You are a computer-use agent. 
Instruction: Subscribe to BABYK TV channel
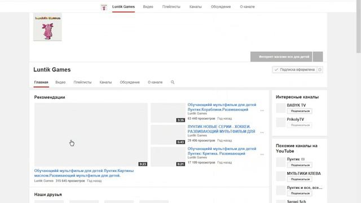300,111
